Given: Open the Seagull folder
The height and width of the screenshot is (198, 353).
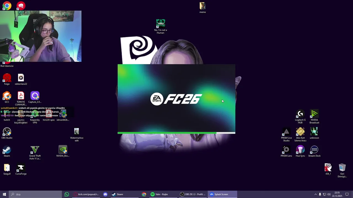Looking at the screenshot, I should pyautogui.click(x=7, y=169).
